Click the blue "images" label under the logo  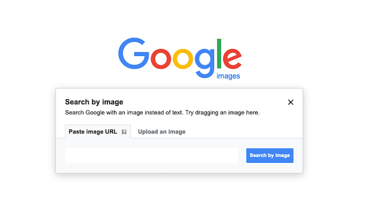(228, 76)
